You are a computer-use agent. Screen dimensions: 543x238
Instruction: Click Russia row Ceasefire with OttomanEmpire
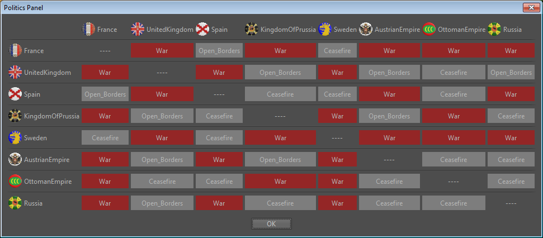click(x=453, y=203)
